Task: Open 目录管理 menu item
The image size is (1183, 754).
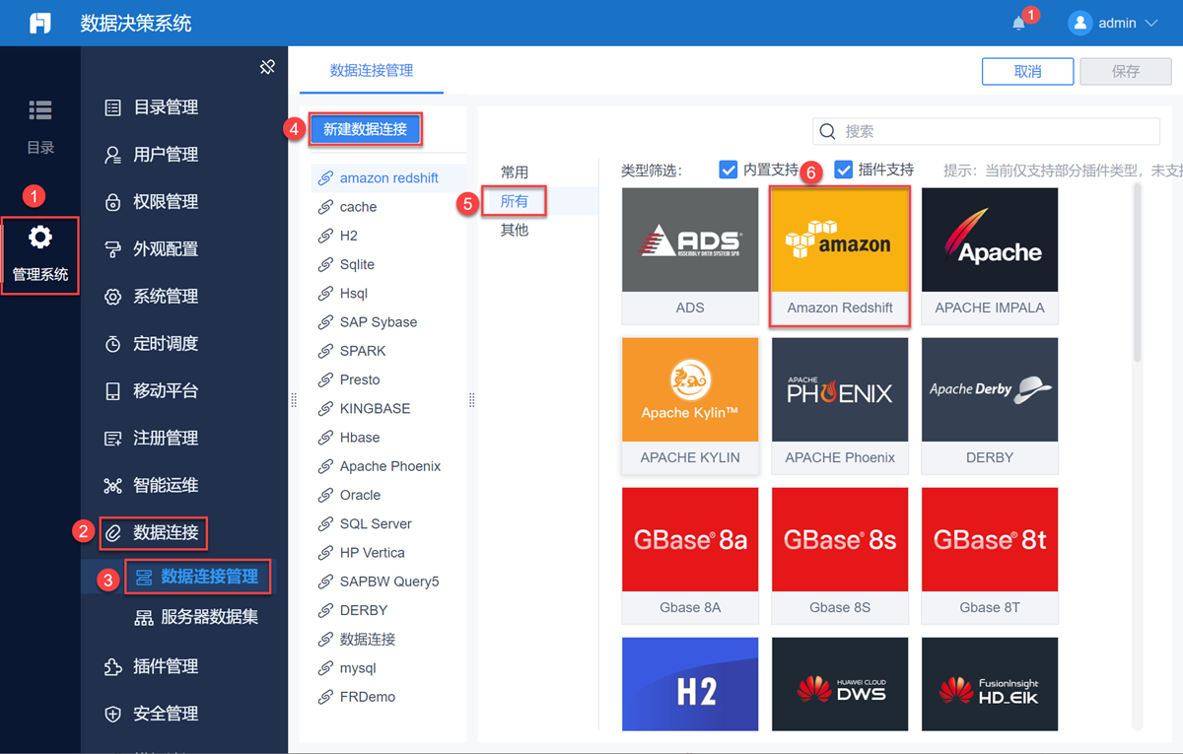Action: 166,107
